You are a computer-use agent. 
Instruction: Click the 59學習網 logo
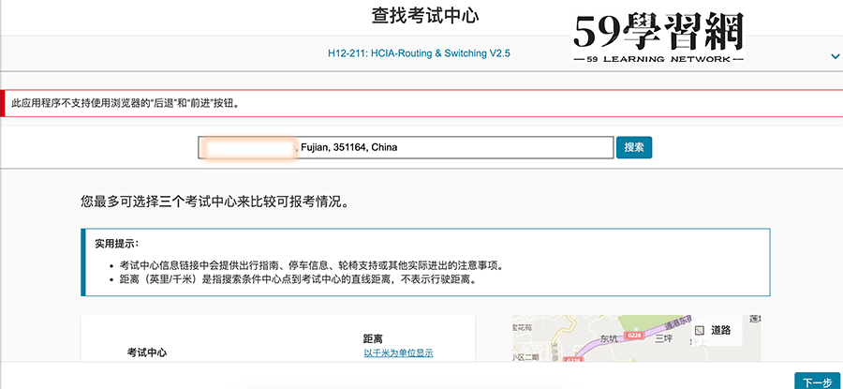658,35
